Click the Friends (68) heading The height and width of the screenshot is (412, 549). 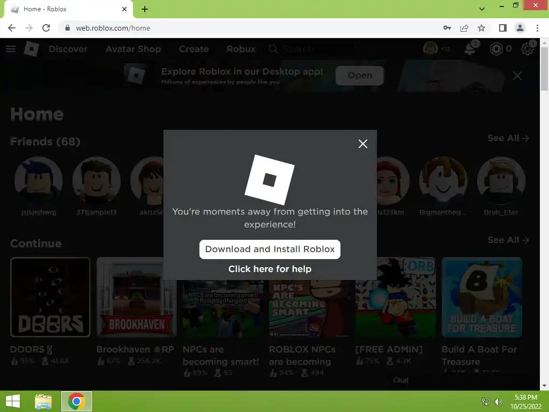pyautogui.click(x=45, y=142)
